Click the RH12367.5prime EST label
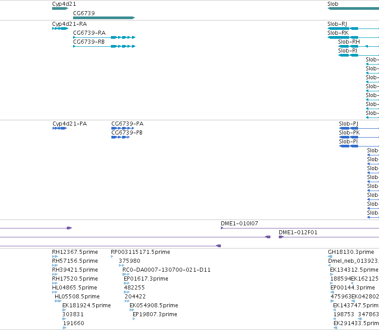 click(75, 252)
